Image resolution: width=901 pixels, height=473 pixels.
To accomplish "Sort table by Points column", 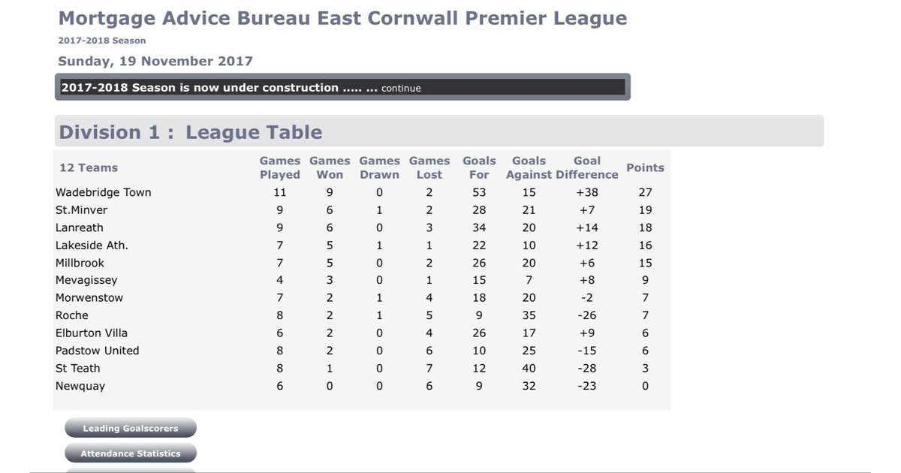I will (644, 168).
